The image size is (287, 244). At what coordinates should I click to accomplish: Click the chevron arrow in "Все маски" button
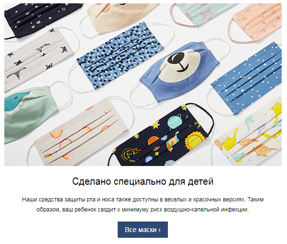159,230
